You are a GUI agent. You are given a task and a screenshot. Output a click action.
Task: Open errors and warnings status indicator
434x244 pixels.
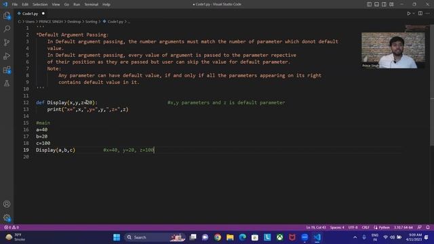click(12, 228)
